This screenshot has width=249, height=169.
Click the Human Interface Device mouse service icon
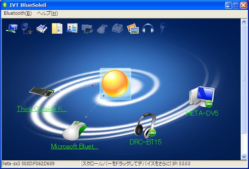pyautogui.click(x=103, y=29)
